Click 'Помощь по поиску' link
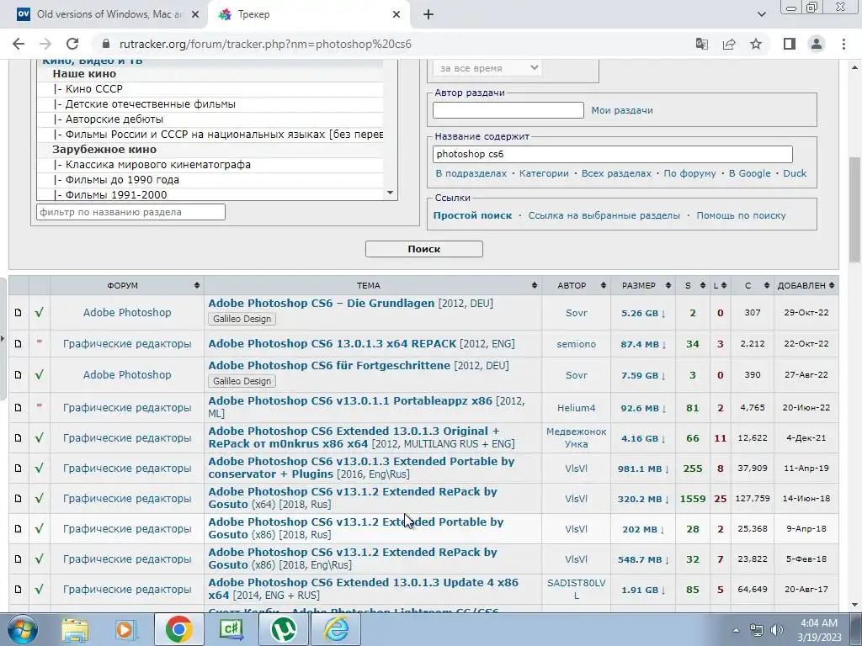The image size is (862, 646). pyautogui.click(x=741, y=215)
